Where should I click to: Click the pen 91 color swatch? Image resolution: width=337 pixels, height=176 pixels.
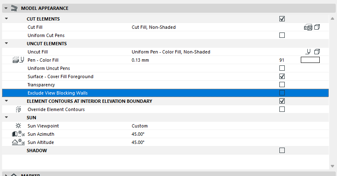click(310, 60)
